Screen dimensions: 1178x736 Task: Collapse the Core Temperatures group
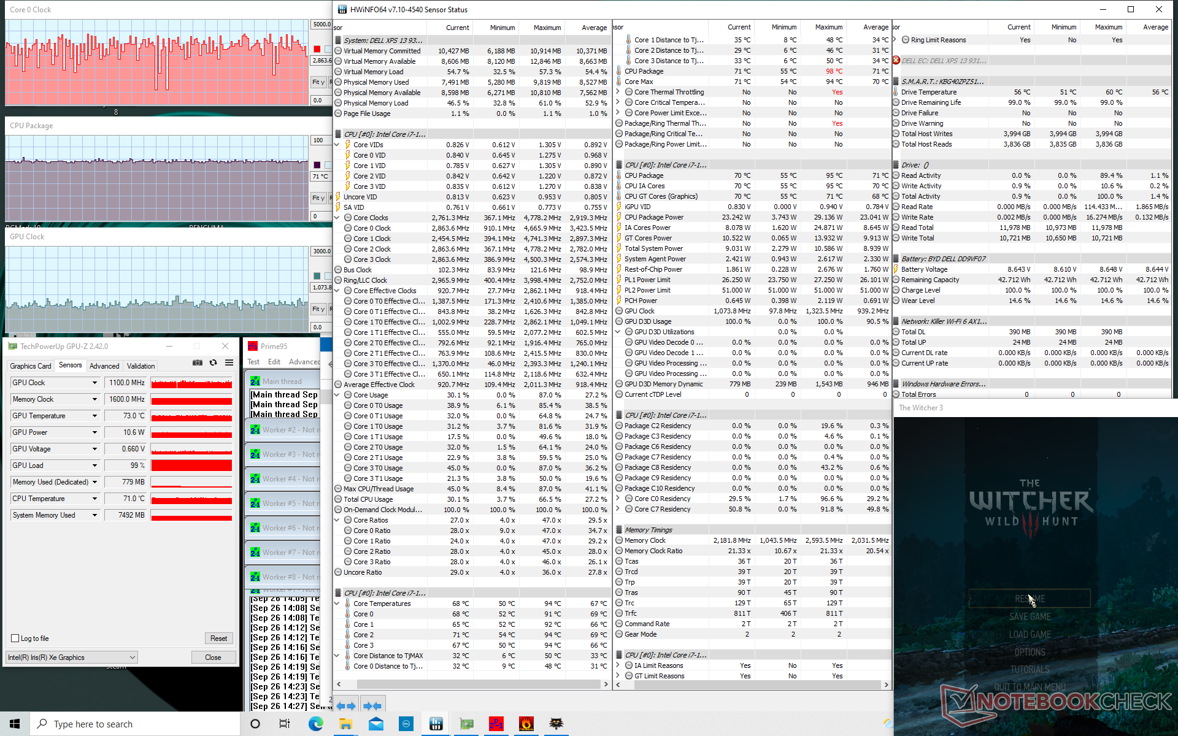coord(337,604)
